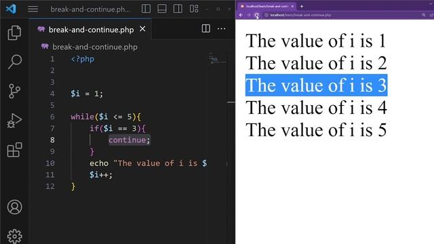Open the Explorer view in the activity bar
Screen dimensions: 434x244
[14, 33]
